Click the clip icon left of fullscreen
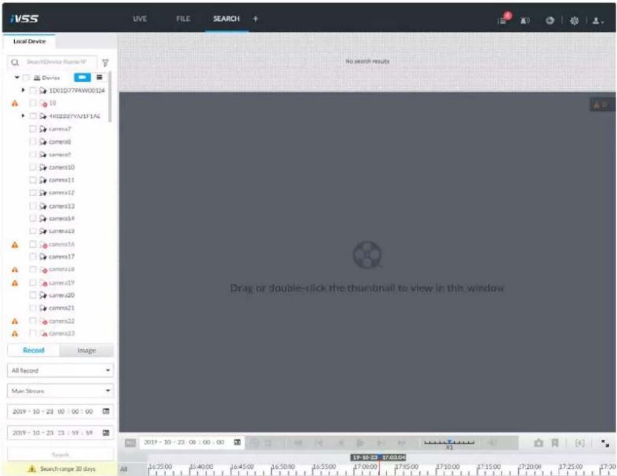This screenshot has height=476, width=617. point(580,443)
